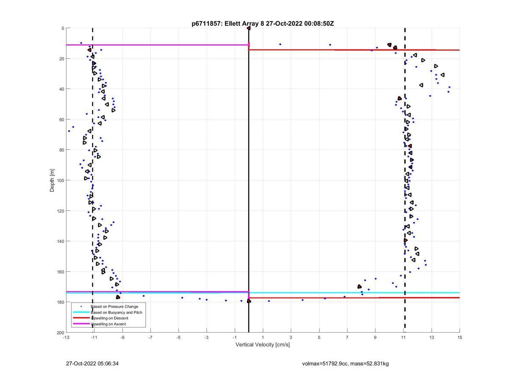Click y-axis tick label '180'

[60, 302]
